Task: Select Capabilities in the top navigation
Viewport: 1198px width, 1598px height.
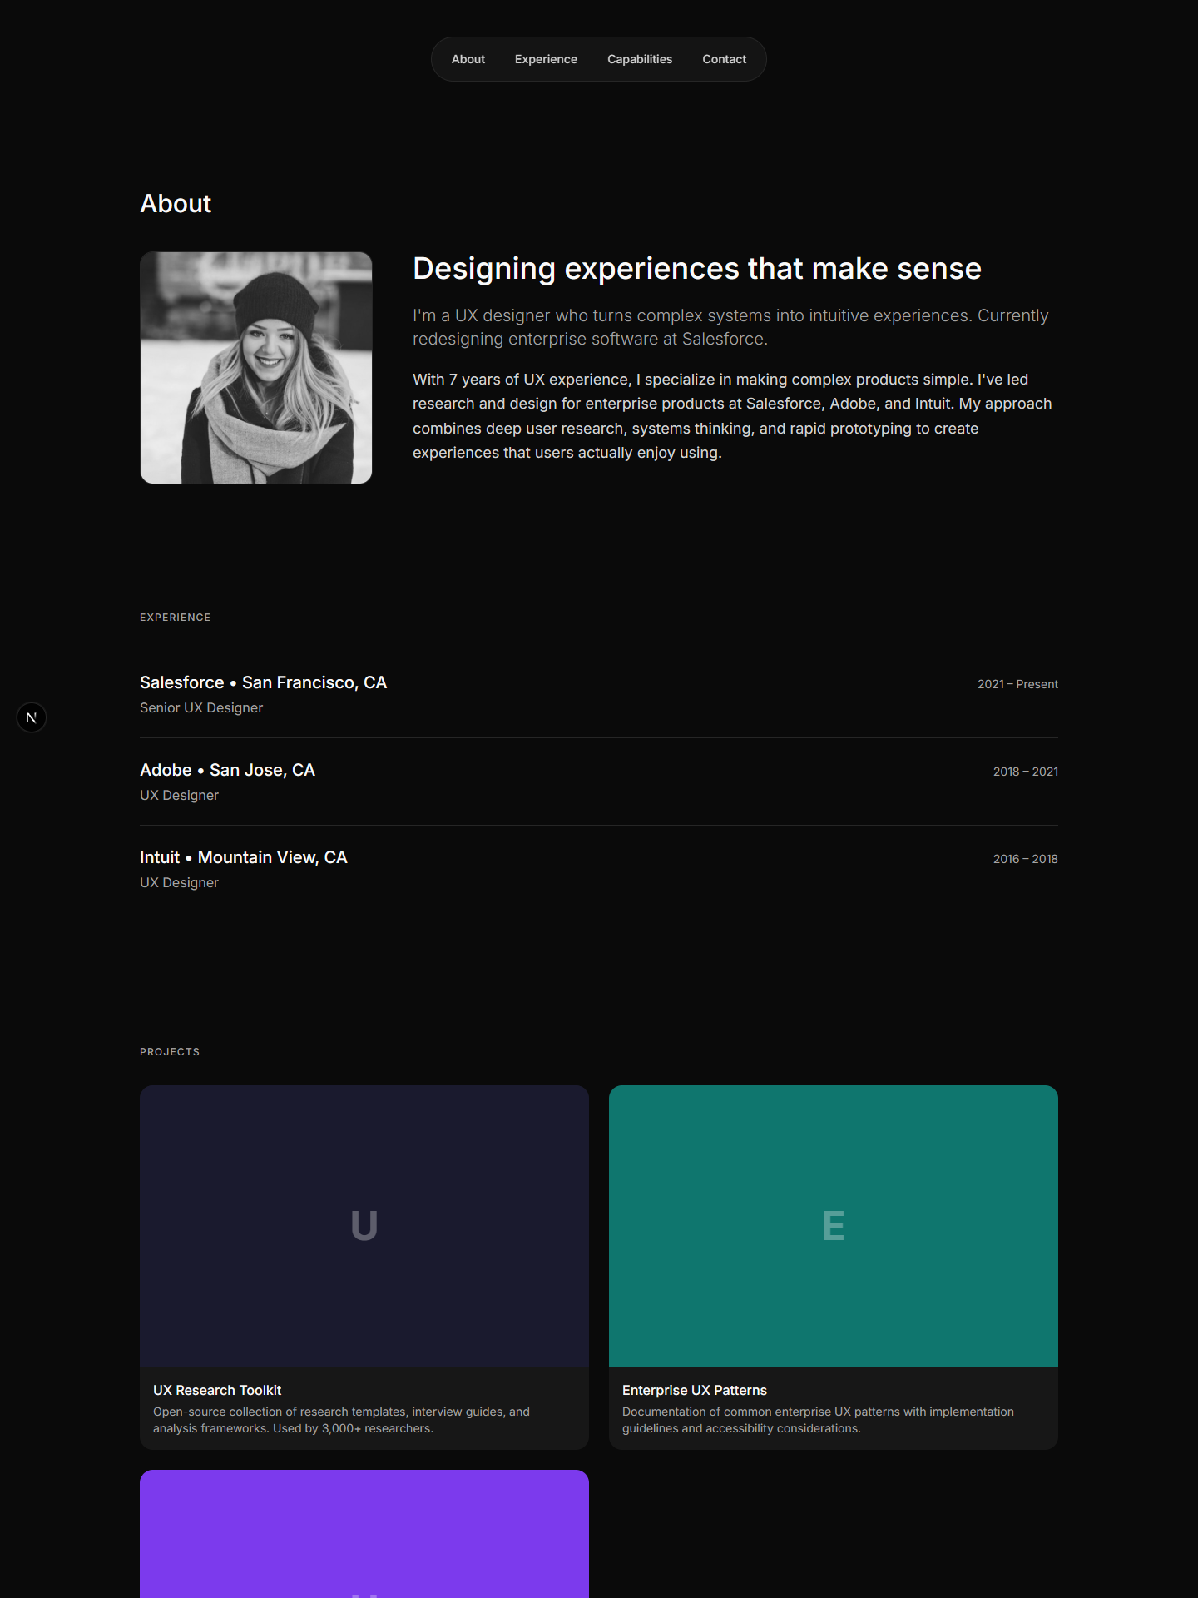Action: [x=640, y=59]
